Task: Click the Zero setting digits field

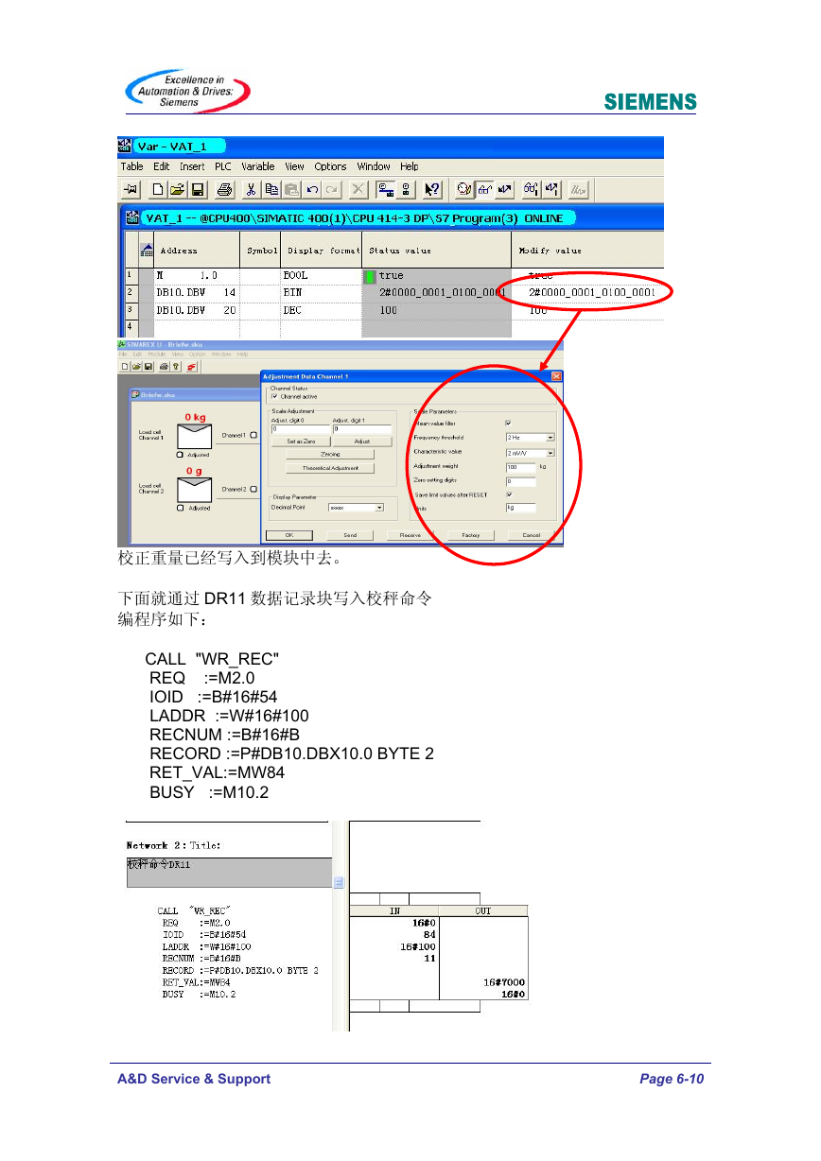Action: pyautogui.click(x=521, y=481)
